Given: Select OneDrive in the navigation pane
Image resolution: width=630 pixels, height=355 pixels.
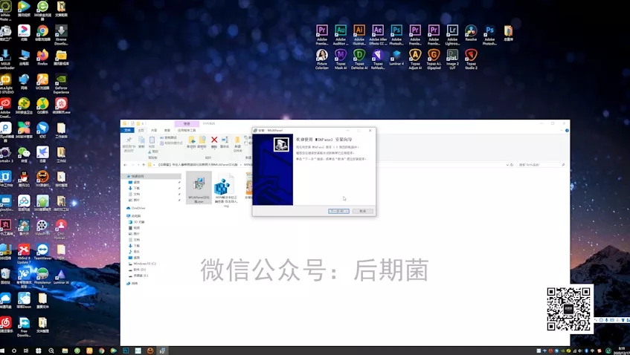Looking at the screenshot, I should pos(138,209).
